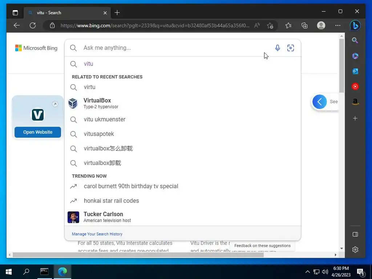This screenshot has width=372, height=279.
Task: Choose the virtu suggestion
Action: [183, 87]
